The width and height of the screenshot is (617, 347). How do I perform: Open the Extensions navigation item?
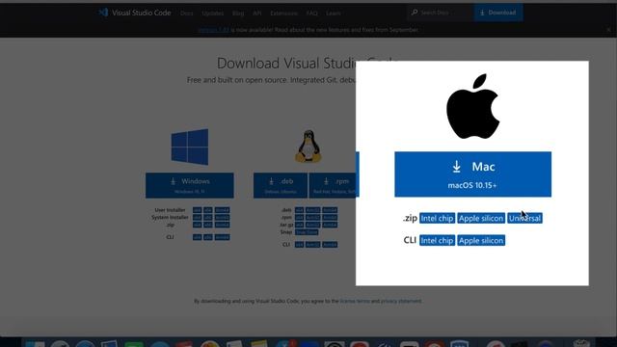[283, 13]
